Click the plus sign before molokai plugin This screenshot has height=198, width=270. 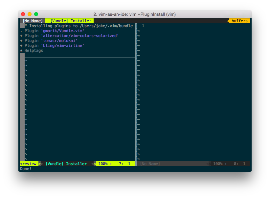coord(21,41)
